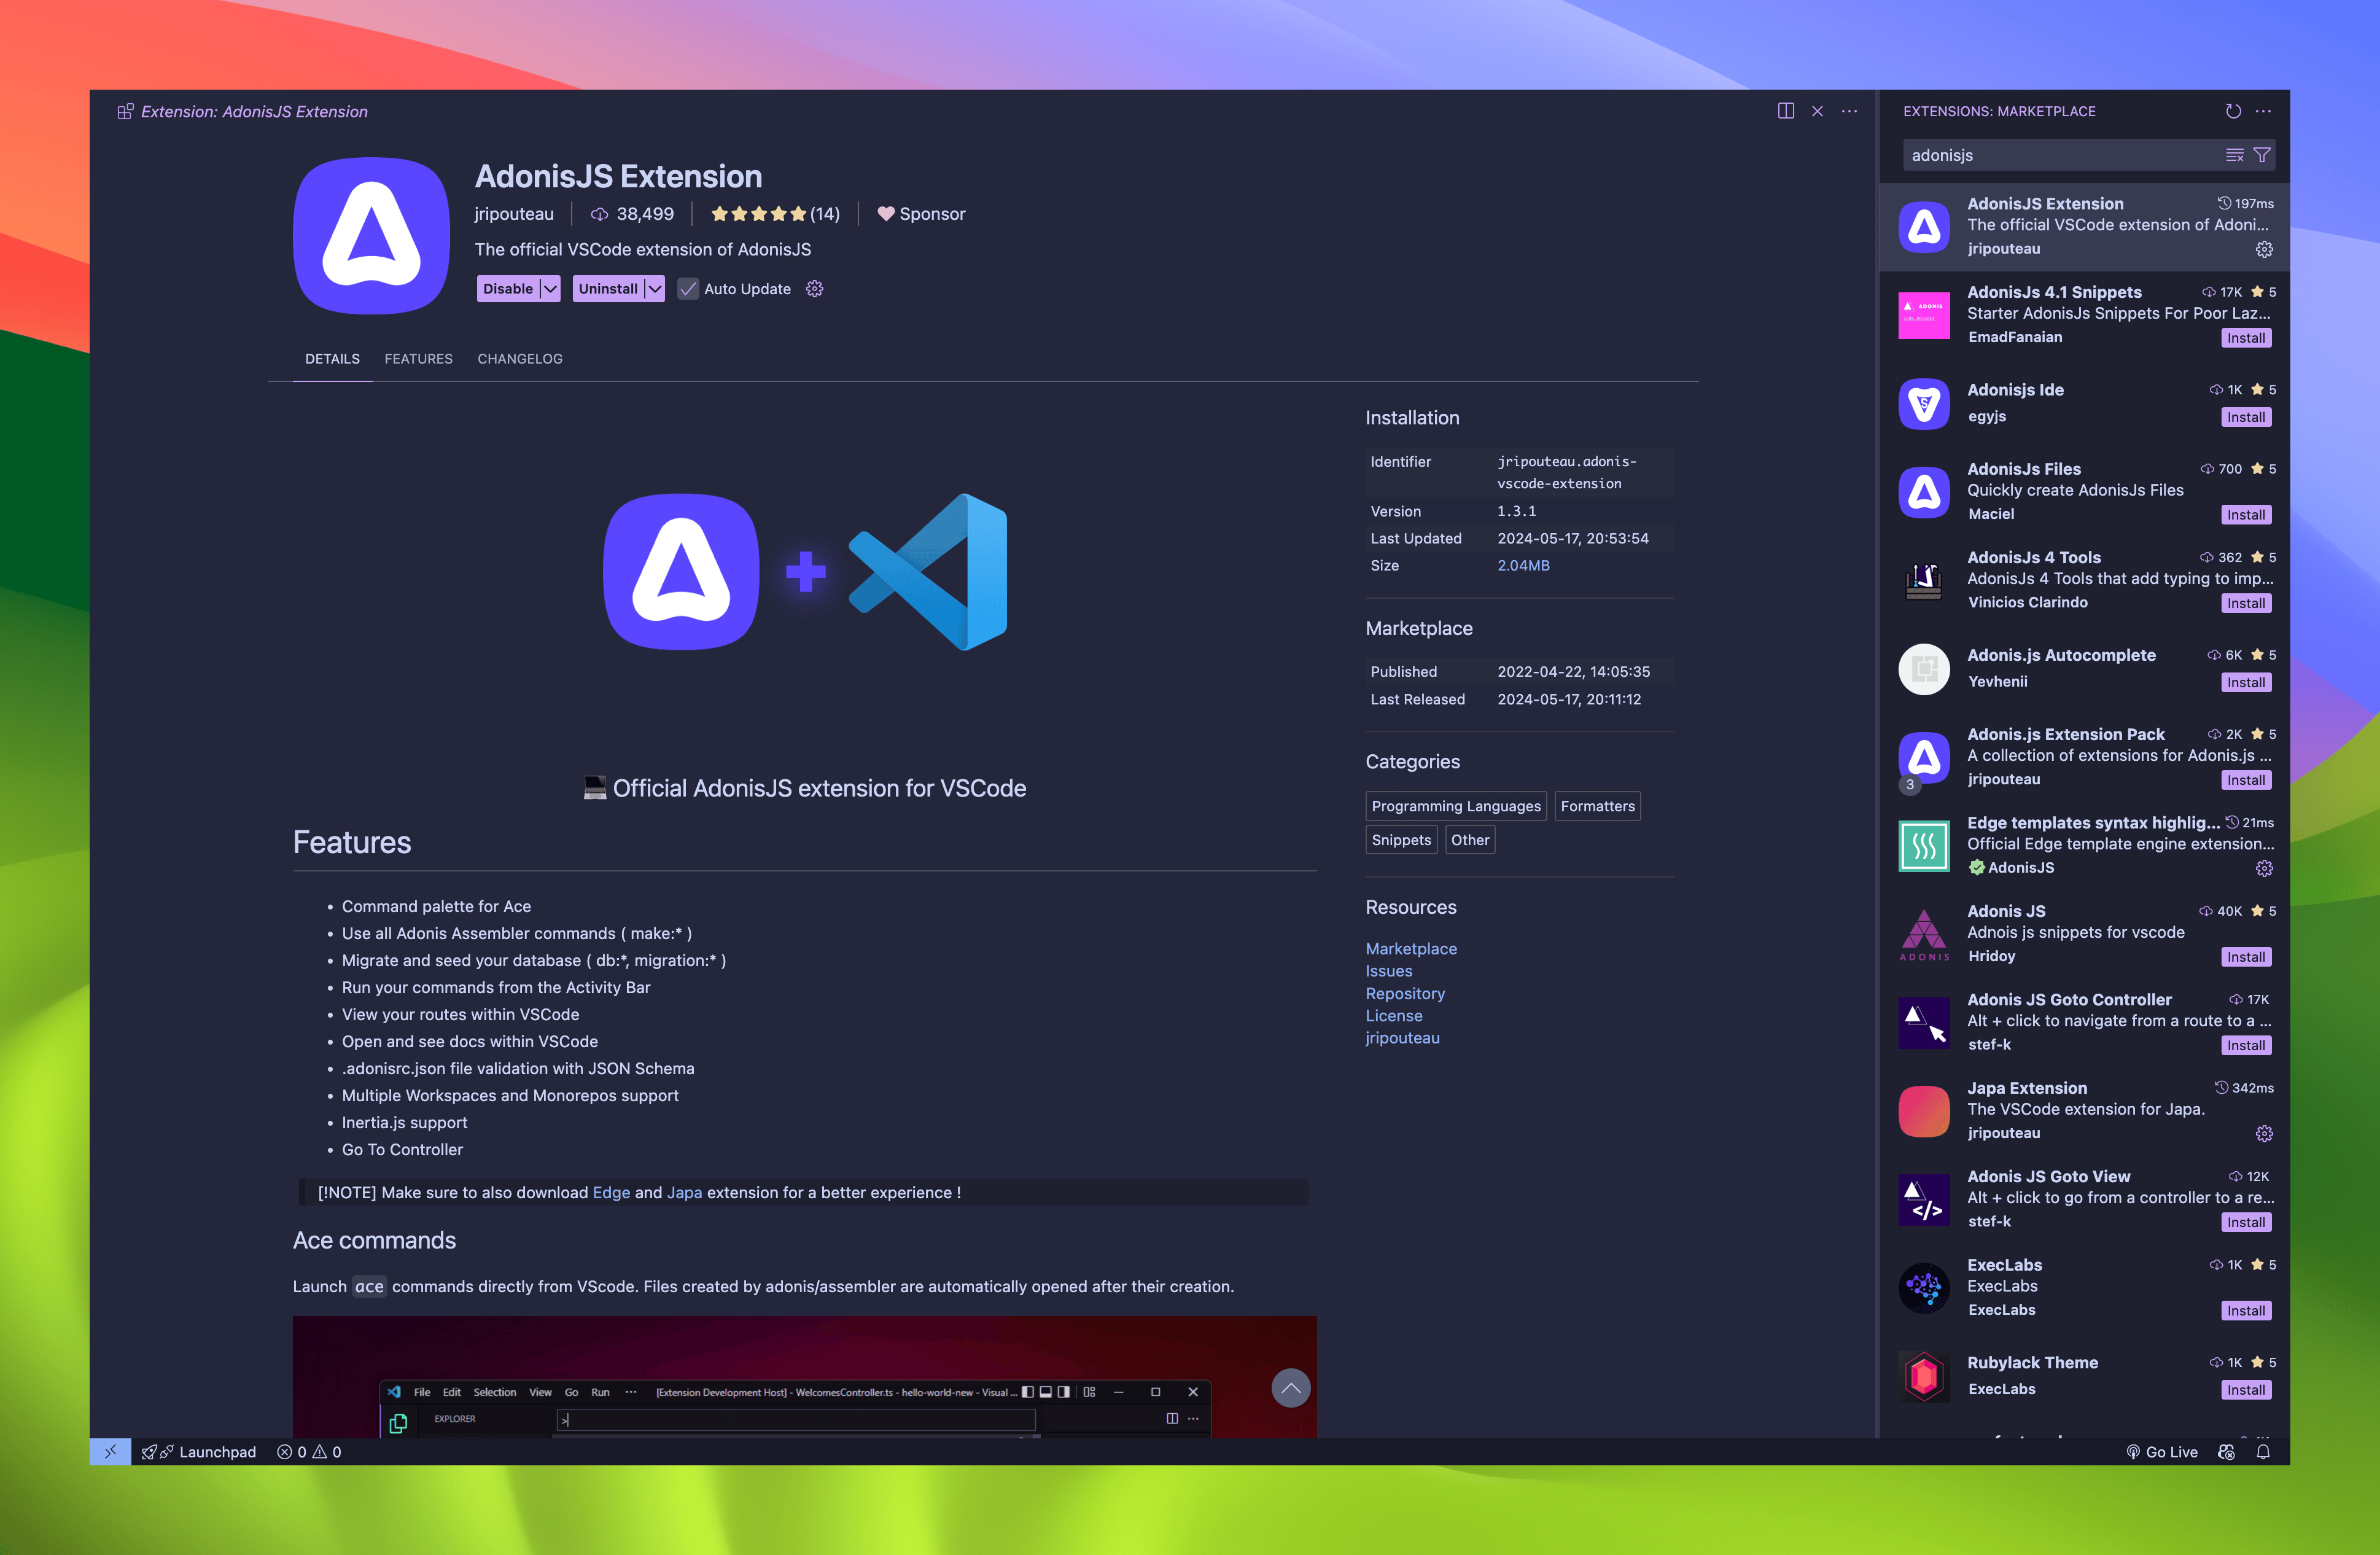
Task: Select ExecLabs extension icon
Action: tap(1923, 1288)
